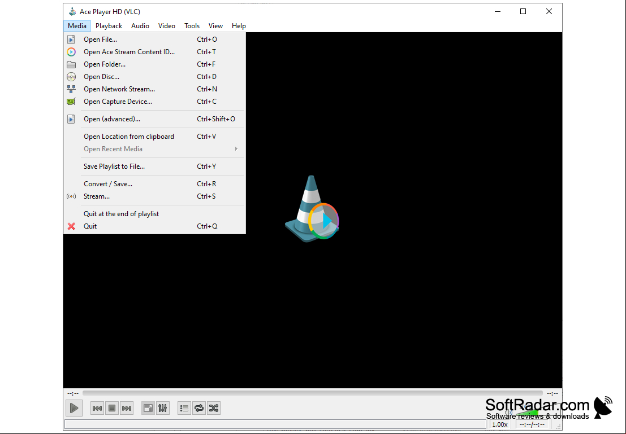Open the Audio menu
This screenshot has height=434, width=626.
pyautogui.click(x=140, y=26)
